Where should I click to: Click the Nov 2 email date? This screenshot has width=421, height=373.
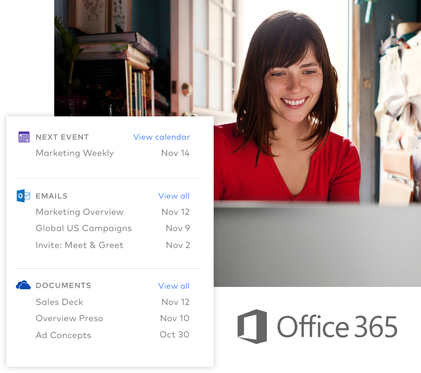(x=178, y=245)
